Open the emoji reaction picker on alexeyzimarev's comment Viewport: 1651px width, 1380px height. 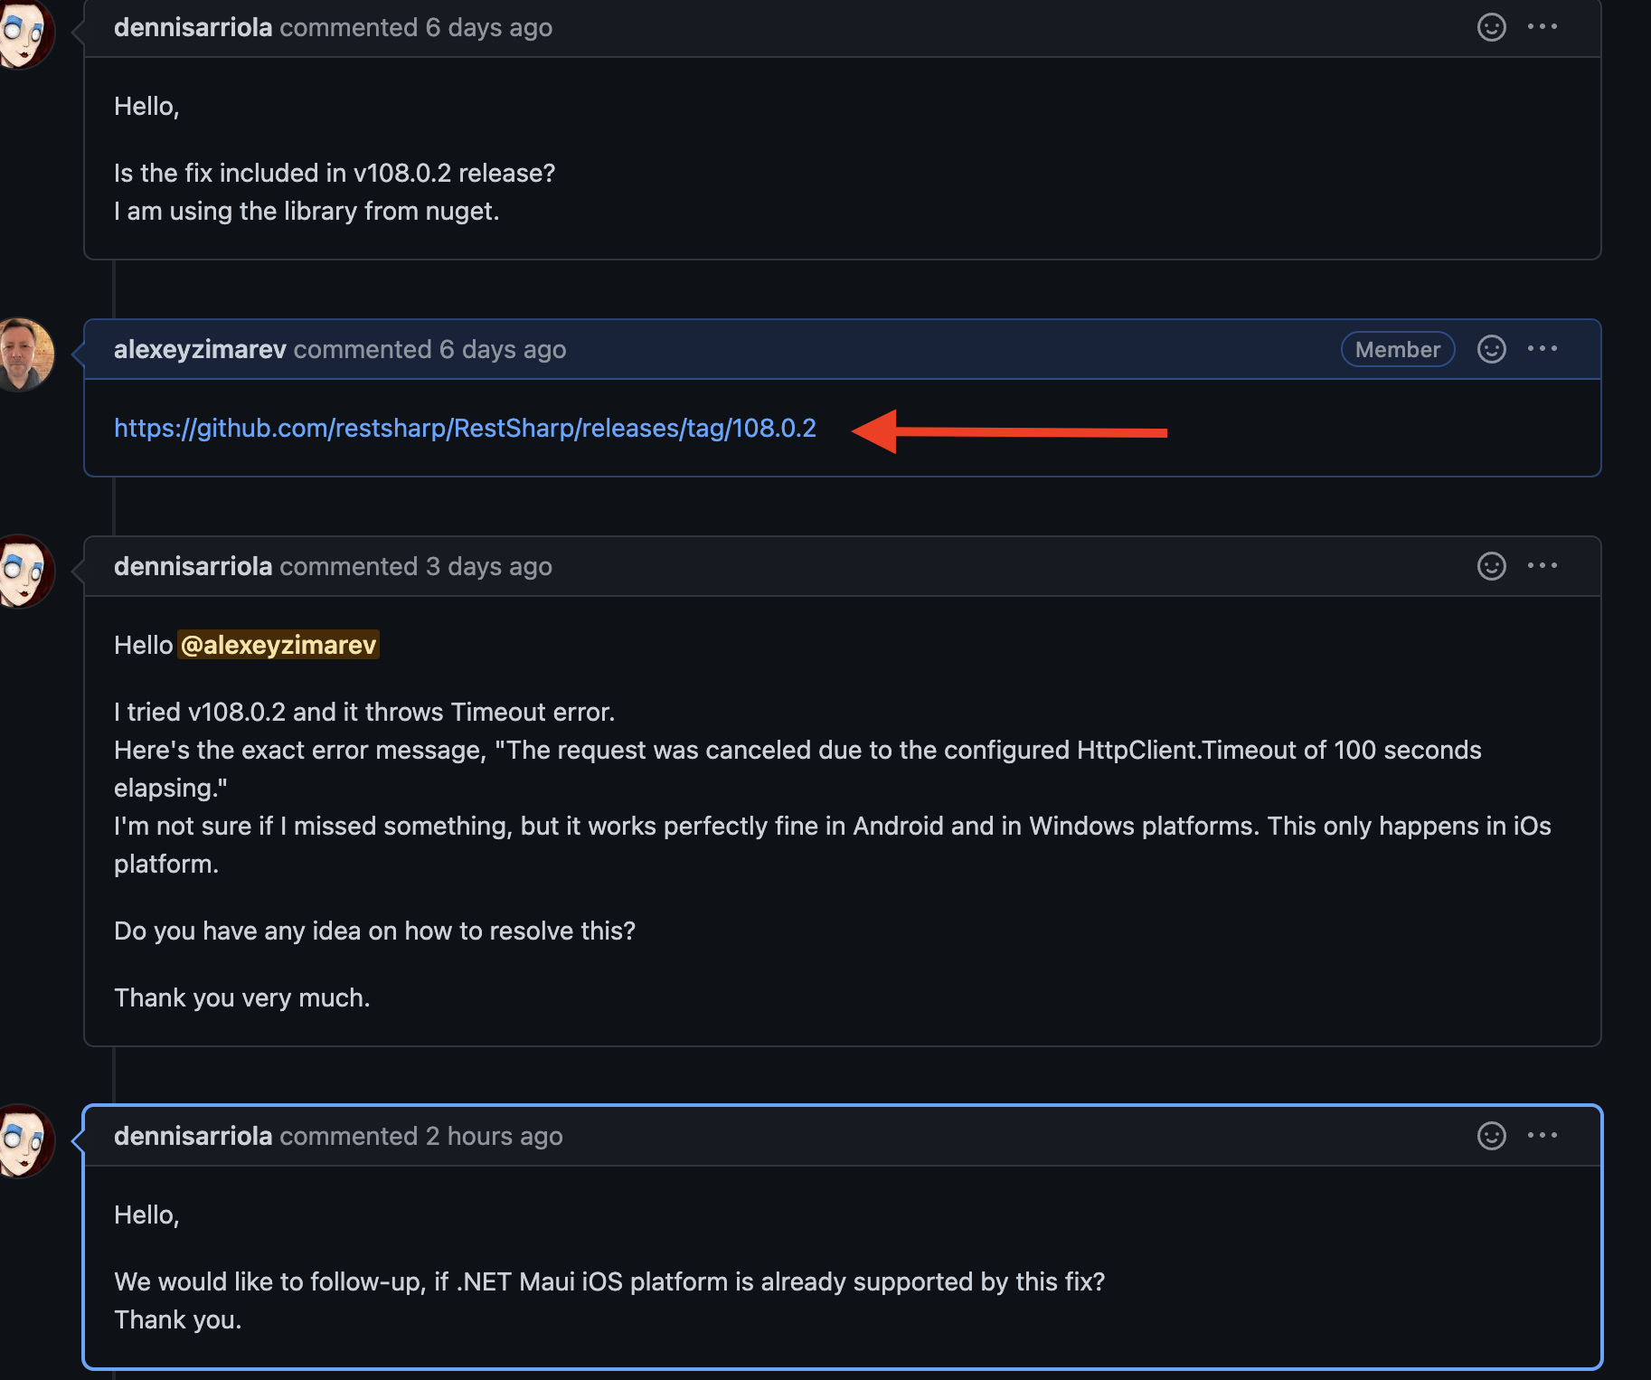coord(1491,349)
